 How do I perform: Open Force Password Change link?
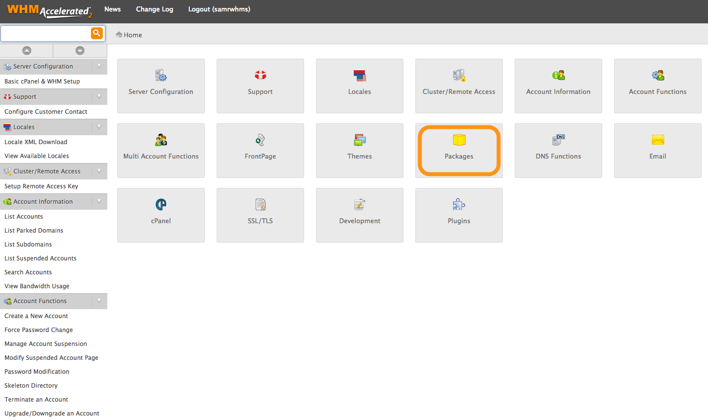coord(39,330)
